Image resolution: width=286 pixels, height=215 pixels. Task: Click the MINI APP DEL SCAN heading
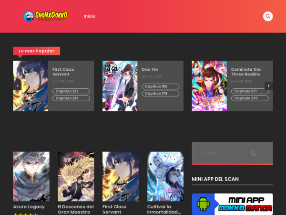215,179
